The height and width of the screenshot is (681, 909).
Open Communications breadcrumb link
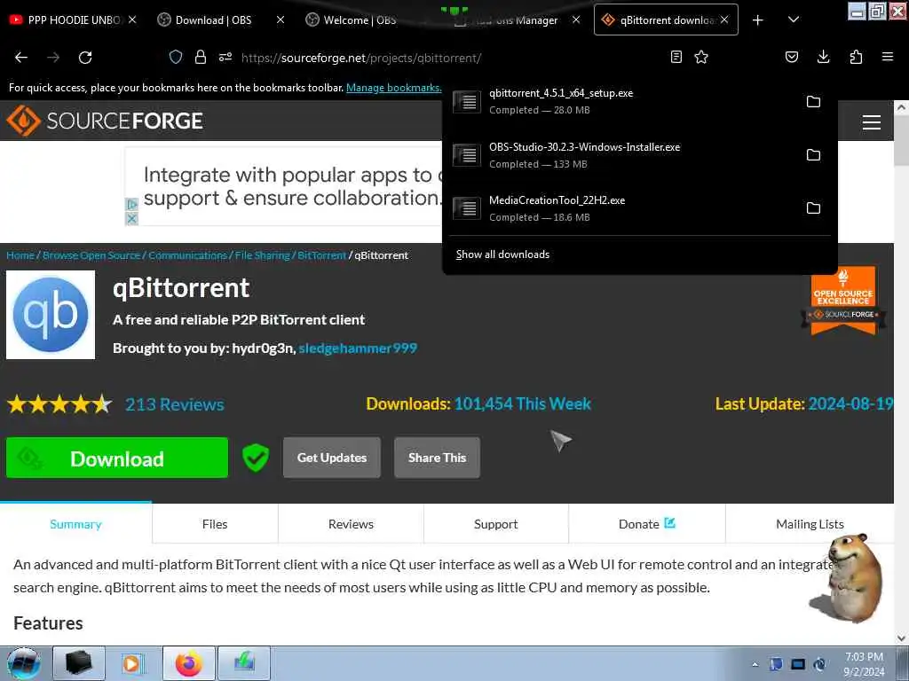tap(187, 255)
